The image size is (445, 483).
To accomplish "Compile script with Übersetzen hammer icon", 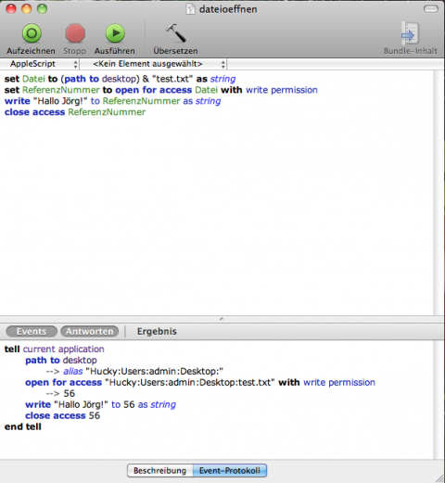I will [x=176, y=33].
